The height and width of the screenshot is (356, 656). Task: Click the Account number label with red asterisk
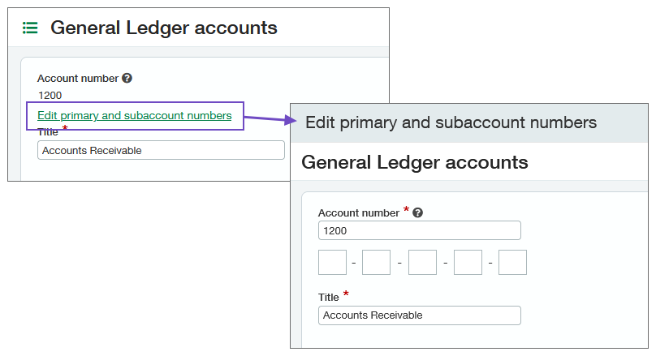[x=358, y=213]
